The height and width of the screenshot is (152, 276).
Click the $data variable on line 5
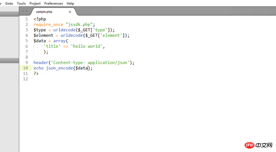click(40, 41)
